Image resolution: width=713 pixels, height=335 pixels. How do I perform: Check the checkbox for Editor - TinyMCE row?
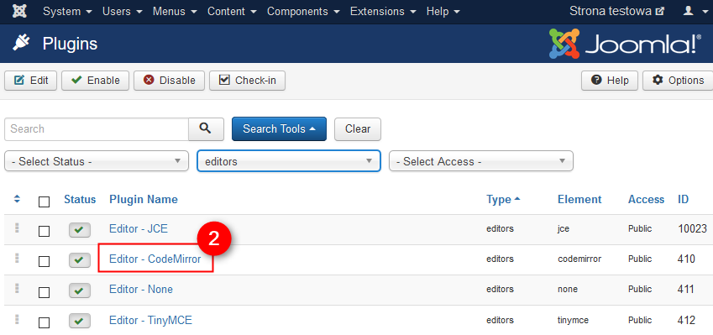tap(45, 322)
